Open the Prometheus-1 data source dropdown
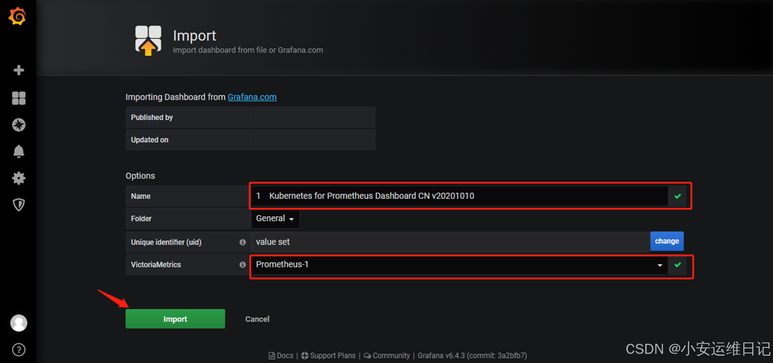This screenshot has width=773, height=363. [x=459, y=265]
